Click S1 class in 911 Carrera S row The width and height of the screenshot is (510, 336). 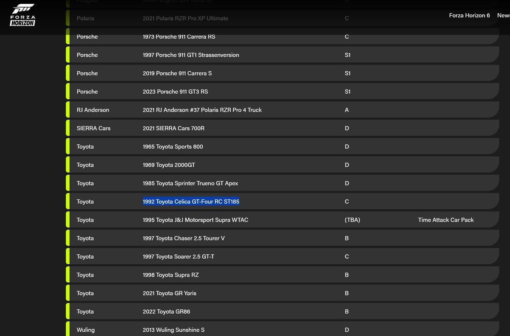(348, 73)
